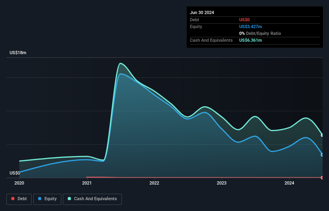The height and width of the screenshot is (211, 329).
Task: Click the 2024 x-axis label
Action: [289, 183]
